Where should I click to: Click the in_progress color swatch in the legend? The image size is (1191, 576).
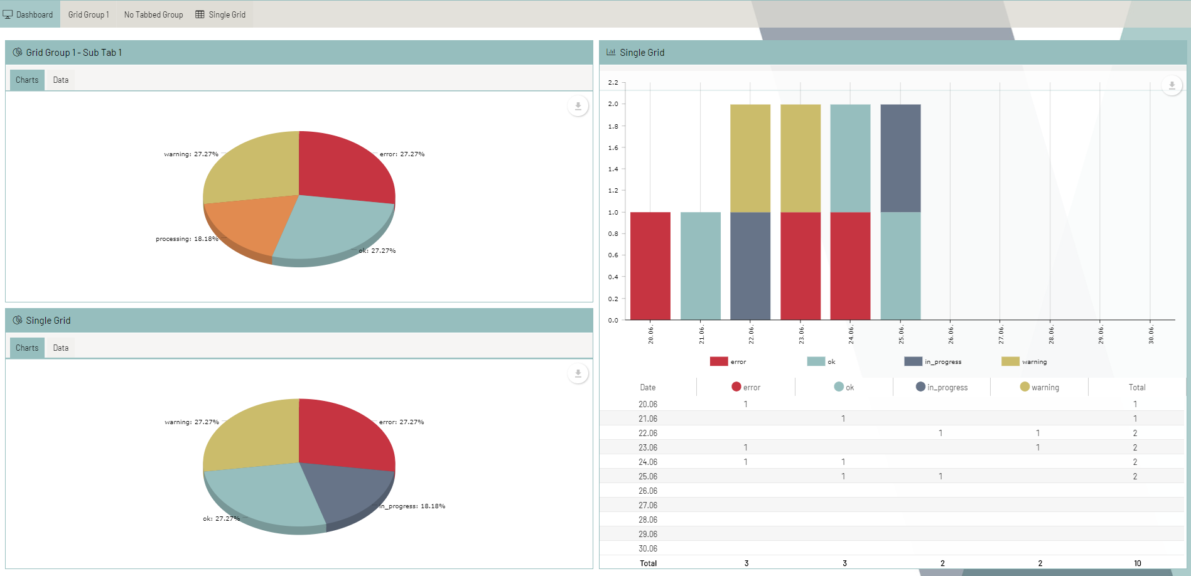[912, 361]
